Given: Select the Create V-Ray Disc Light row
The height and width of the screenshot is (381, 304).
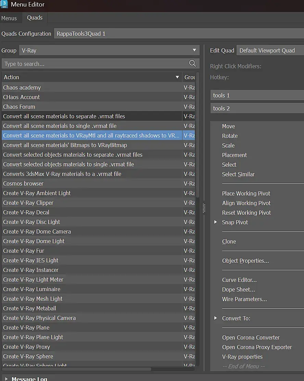Looking at the screenshot, I should pos(99,222).
